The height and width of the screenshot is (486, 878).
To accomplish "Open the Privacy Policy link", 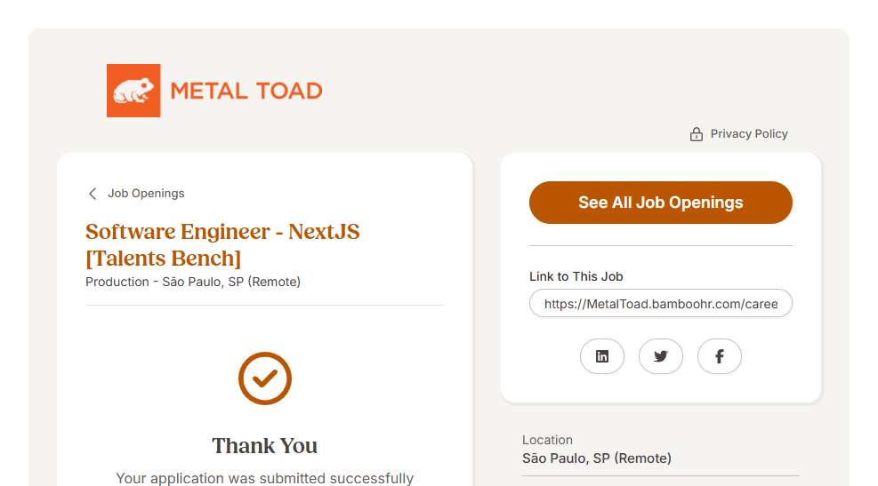I will click(749, 134).
